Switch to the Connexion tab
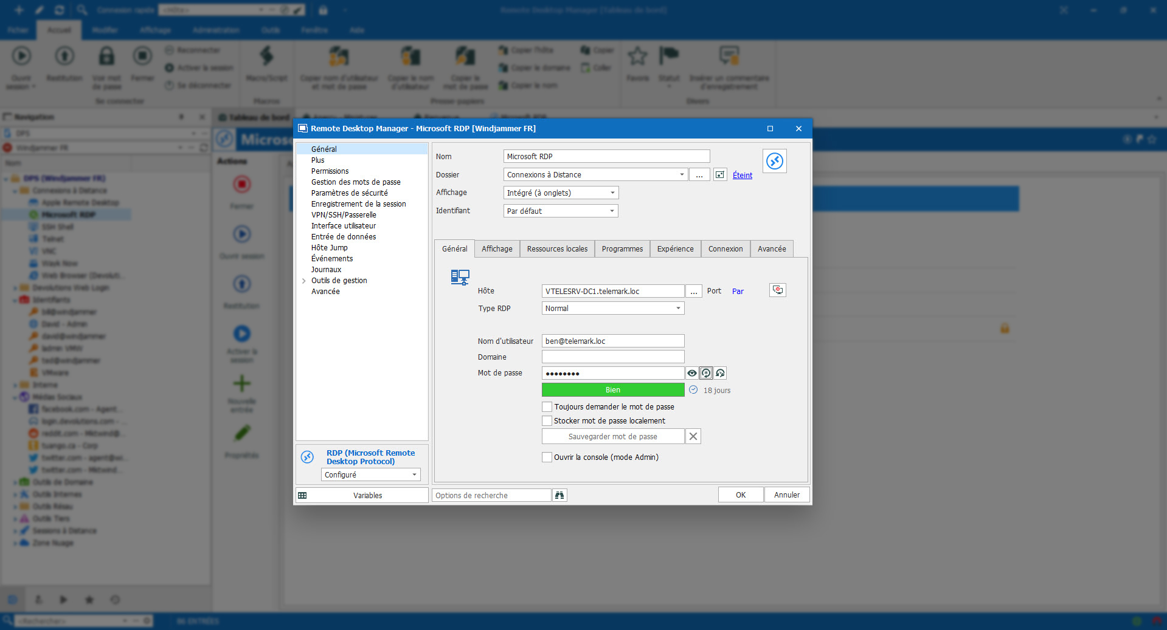1167x630 pixels. click(x=725, y=249)
